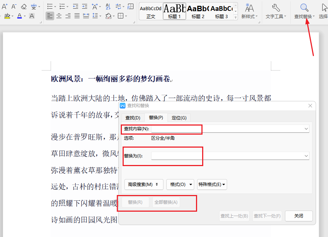Open the 文字工具 text tool icon
This screenshot has height=237, width=328.
click(x=276, y=8)
